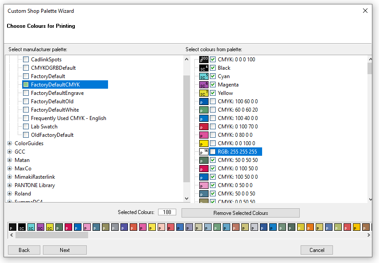This screenshot has width=379, height=263.
Task: Select the CMYK: 0 100 50 0 text row
Action: pyautogui.click(x=238, y=169)
